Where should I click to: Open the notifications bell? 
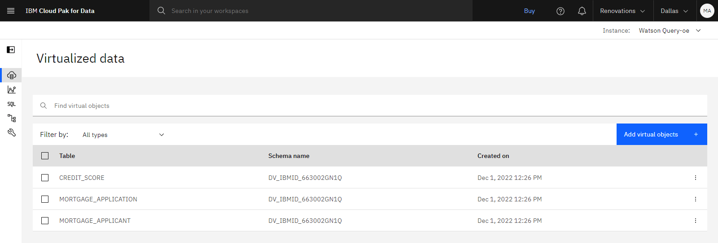pos(582,11)
